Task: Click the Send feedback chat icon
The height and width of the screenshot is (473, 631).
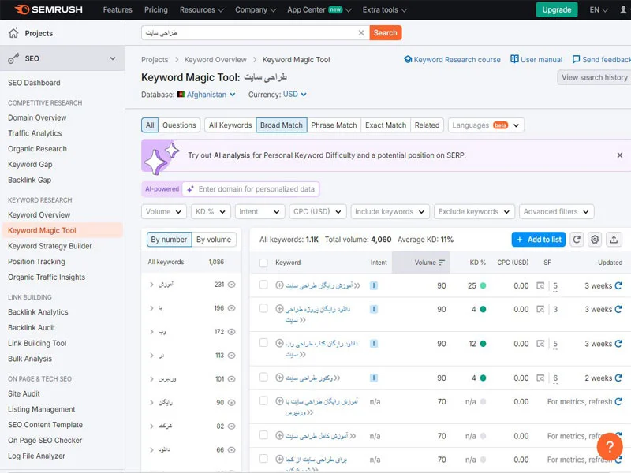Action: [x=576, y=59]
